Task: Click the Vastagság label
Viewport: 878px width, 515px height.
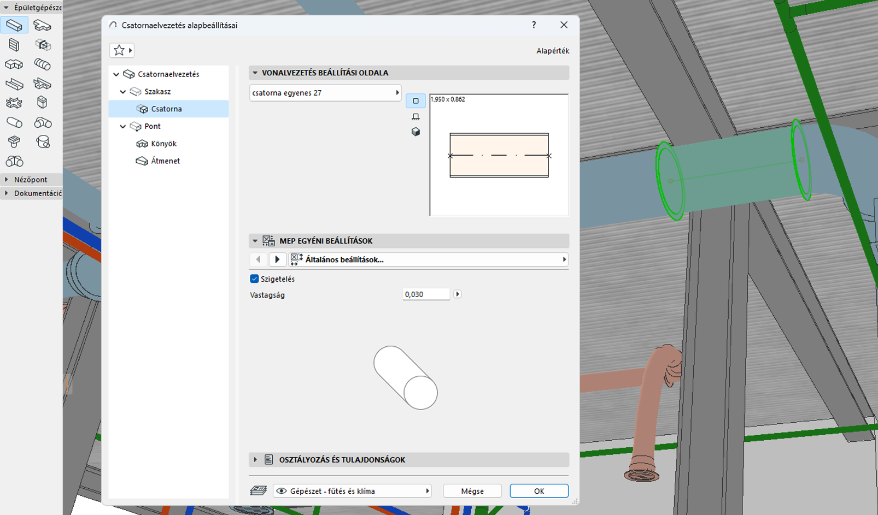Action: click(267, 295)
